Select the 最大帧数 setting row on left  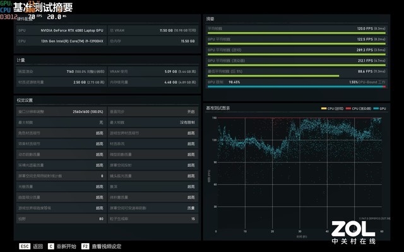[x=61, y=122]
